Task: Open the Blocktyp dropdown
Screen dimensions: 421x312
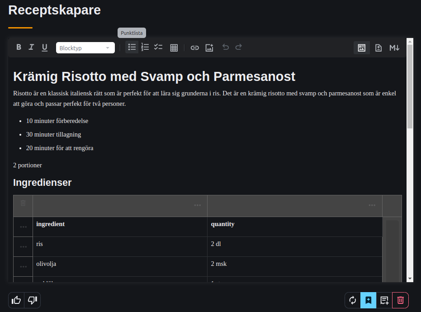Action: pyautogui.click(x=85, y=48)
